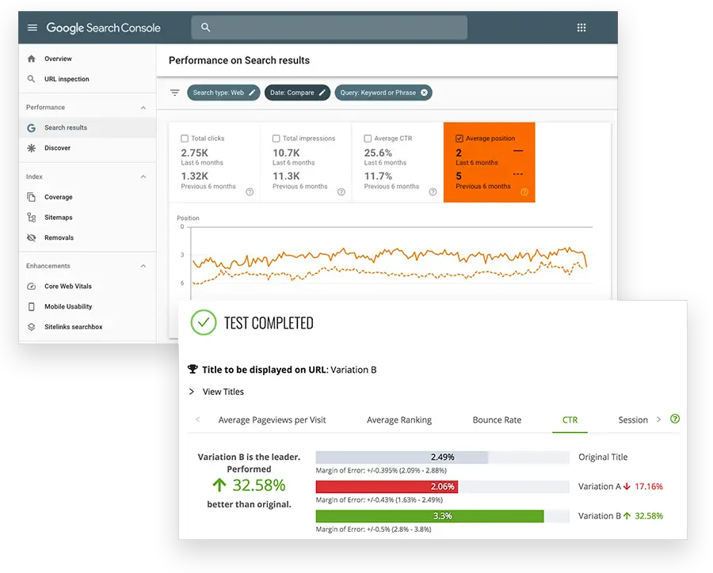Click the Core Web Vitals gauge icon

32,286
